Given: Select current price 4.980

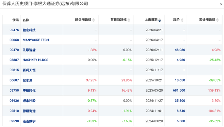Looking at the screenshot, I should (x=181, y=60).
